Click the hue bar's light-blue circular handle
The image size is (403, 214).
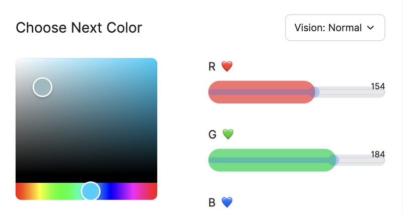tap(91, 191)
